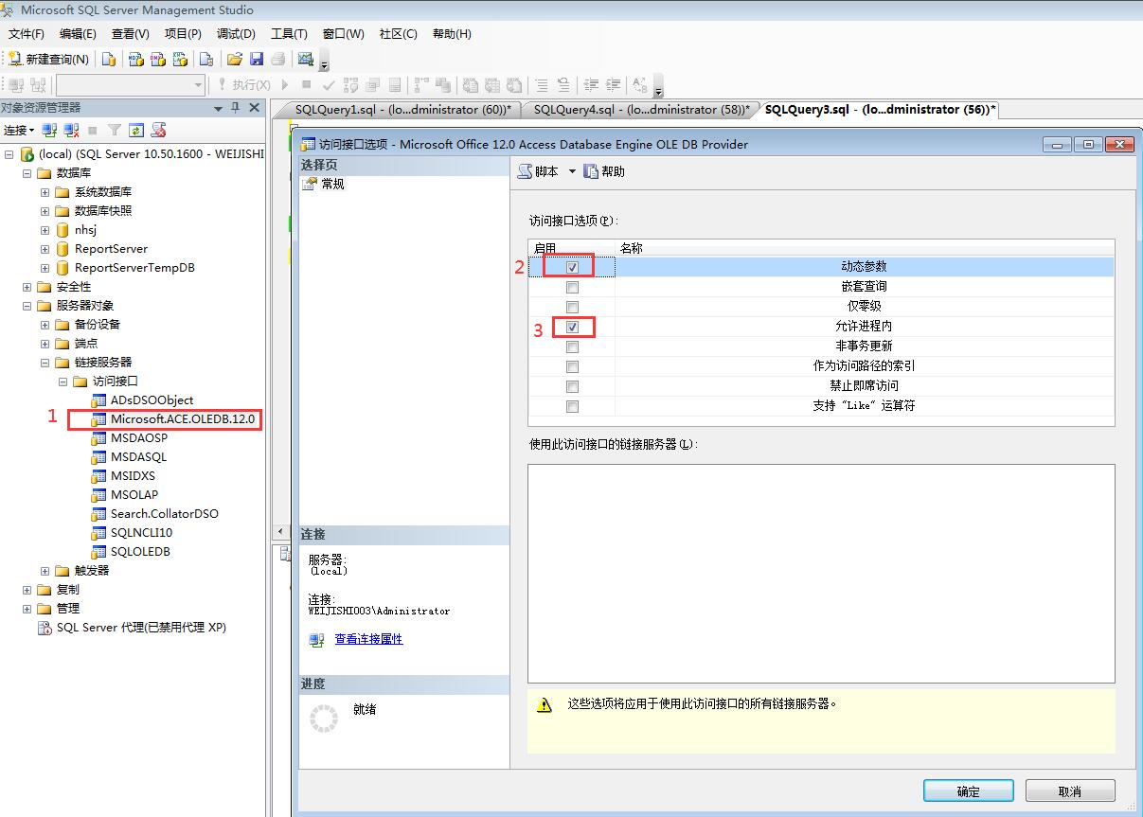Switch to the SQLQuery4.sql tab
1143x817 pixels.
click(x=641, y=110)
